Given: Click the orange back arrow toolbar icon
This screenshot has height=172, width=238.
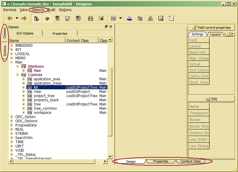Looking at the screenshot, I should pyautogui.click(x=10, y=18).
